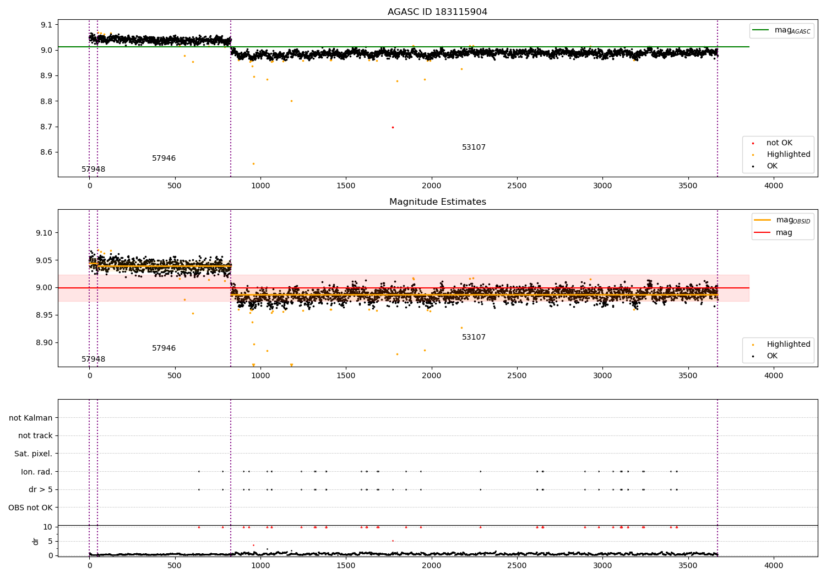Image resolution: width=826 pixels, height=578 pixels.
Task: Click the 8.6 y-tick on the top plot
Action: (x=46, y=152)
